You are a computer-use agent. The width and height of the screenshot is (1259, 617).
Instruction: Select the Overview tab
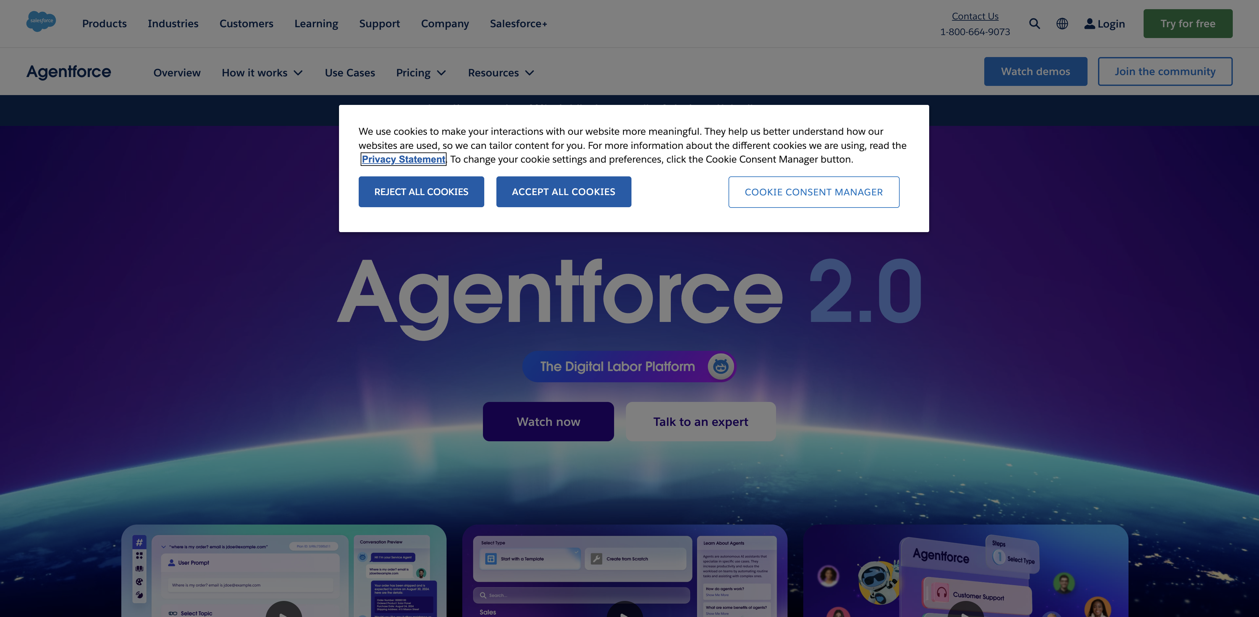coord(177,73)
